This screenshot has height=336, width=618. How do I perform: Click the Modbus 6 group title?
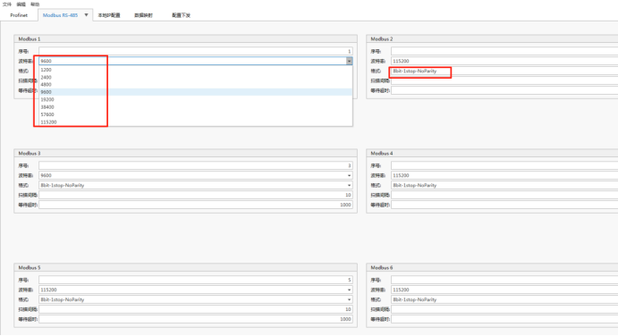[x=382, y=267]
